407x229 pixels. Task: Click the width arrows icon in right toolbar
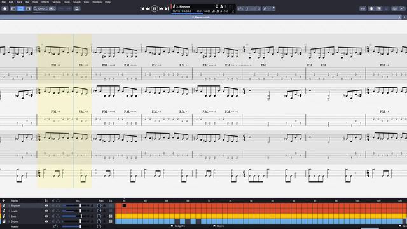pyautogui.click(x=363, y=9)
